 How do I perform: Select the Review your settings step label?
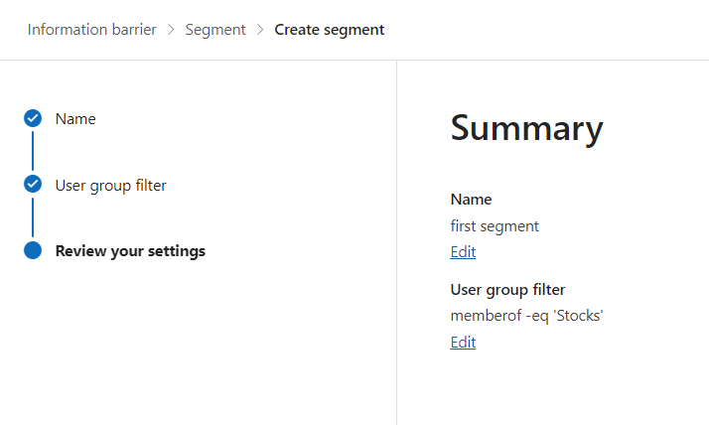[130, 251]
